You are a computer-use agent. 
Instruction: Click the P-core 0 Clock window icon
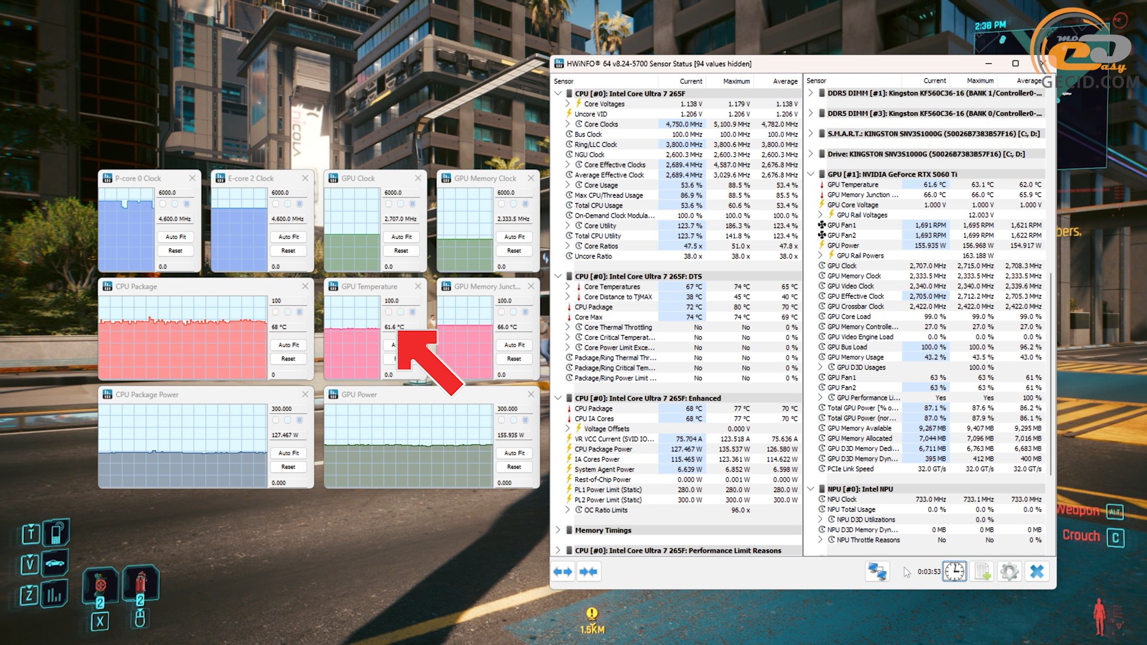point(108,178)
